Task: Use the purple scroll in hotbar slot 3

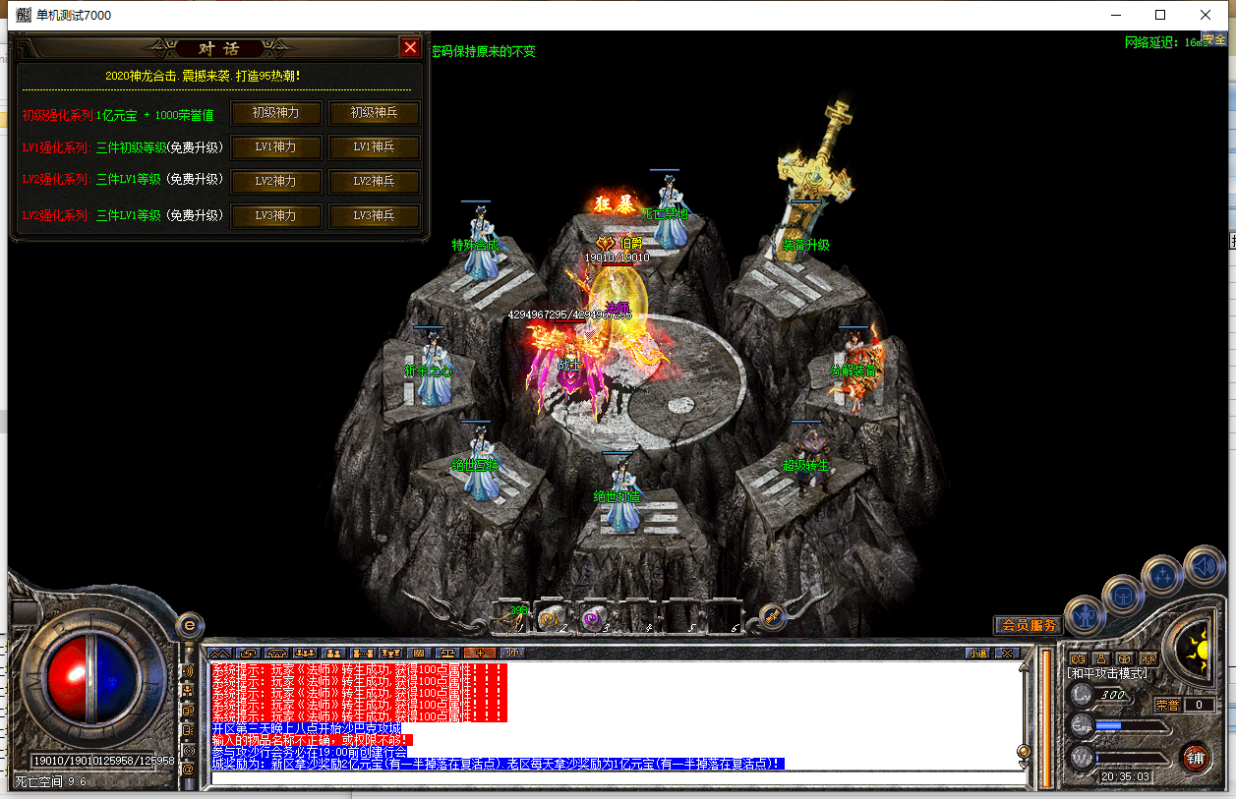Action: point(592,618)
